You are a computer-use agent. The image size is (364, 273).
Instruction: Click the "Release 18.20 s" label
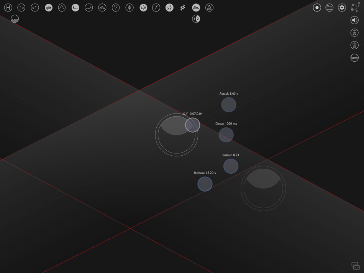[x=205, y=173]
